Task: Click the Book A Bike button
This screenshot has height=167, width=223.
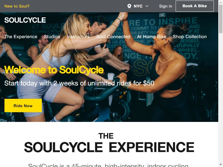Action: click(195, 6)
